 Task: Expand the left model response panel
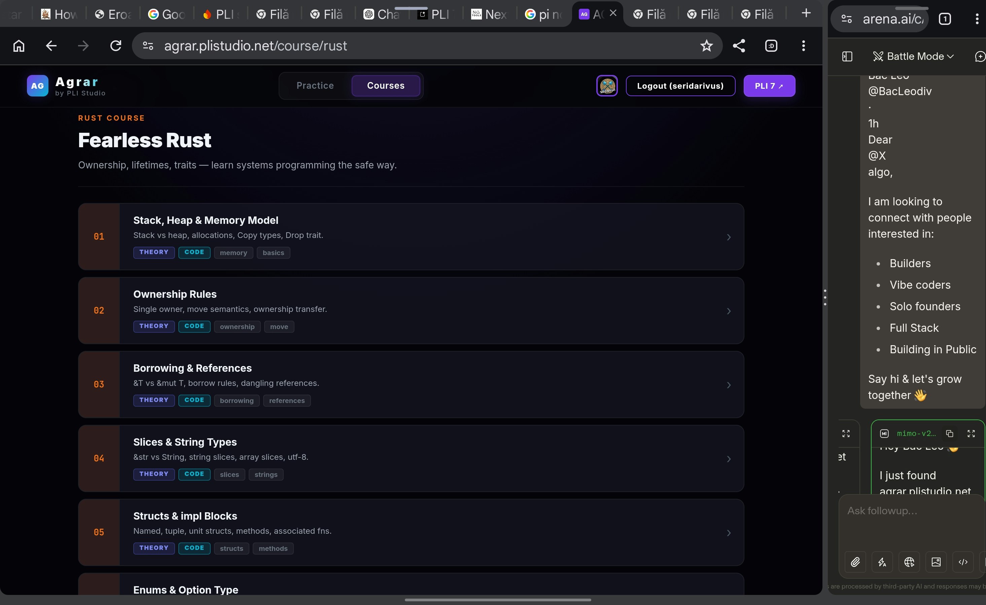[846, 433]
